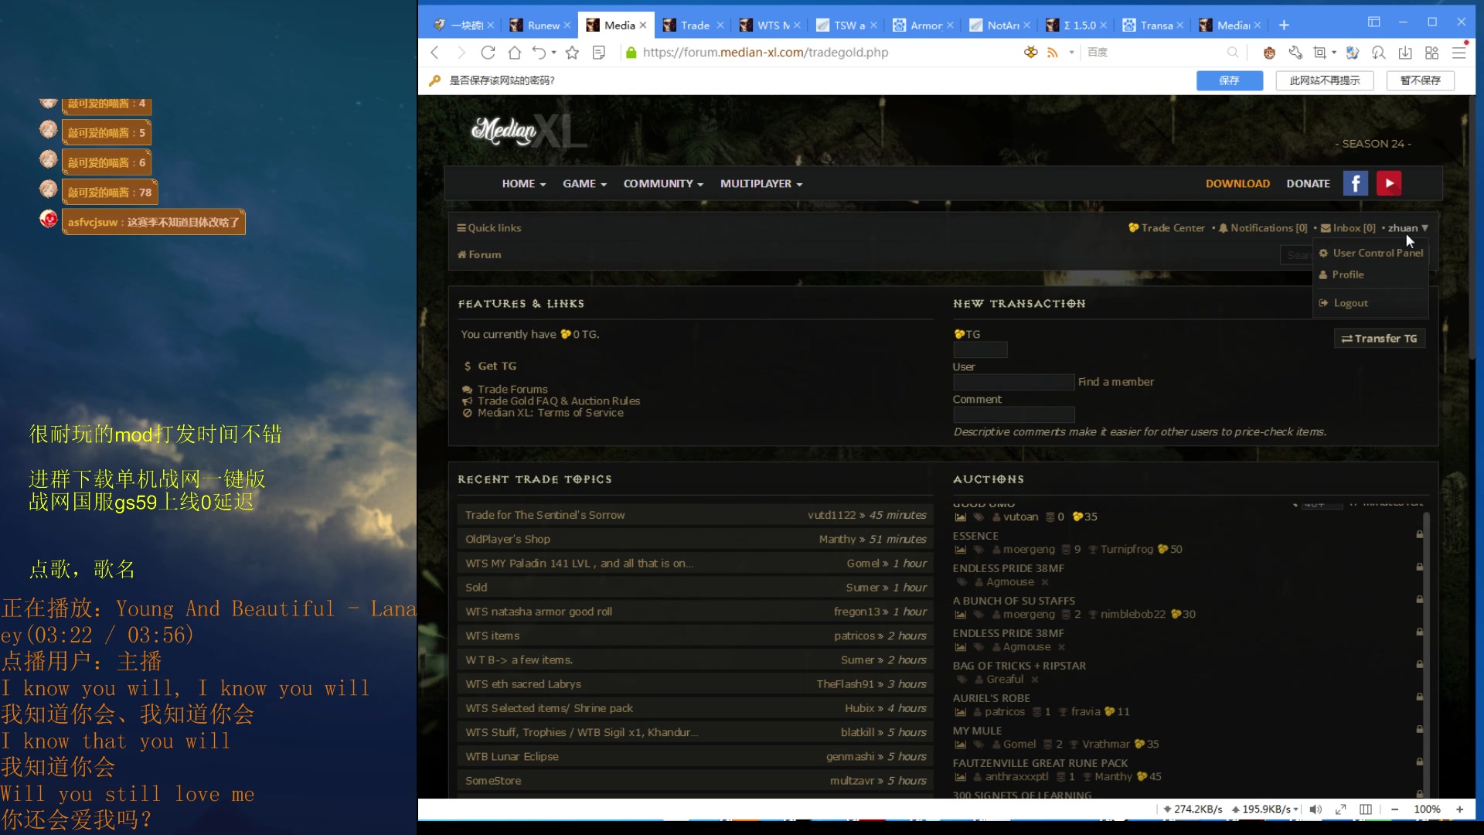
Task: Click the search magnifier icon in Baidu box
Action: 1232,53
